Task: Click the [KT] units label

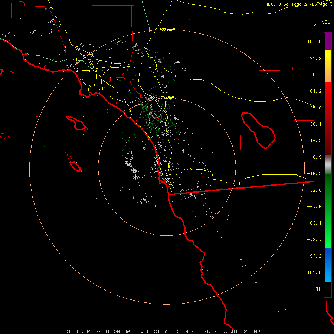Action: coord(317,26)
